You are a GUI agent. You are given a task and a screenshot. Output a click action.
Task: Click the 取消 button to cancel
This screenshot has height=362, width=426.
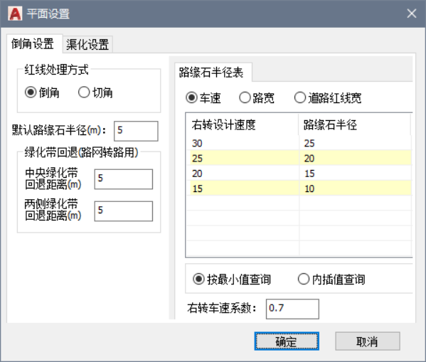[368, 341]
